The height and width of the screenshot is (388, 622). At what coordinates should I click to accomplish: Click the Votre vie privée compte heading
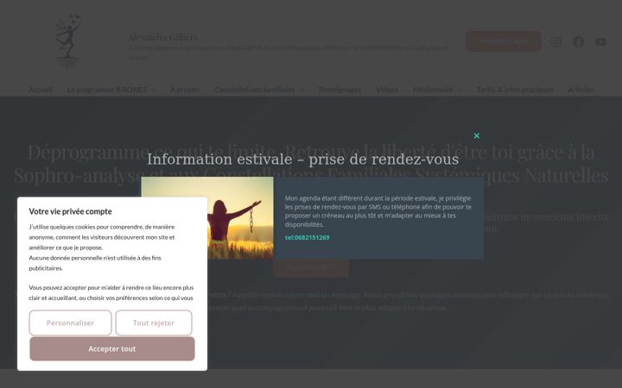[x=70, y=211]
